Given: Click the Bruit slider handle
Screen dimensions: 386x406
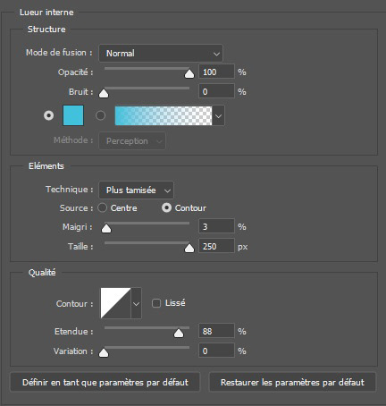Looking at the screenshot, I should [x=104, y=93].
